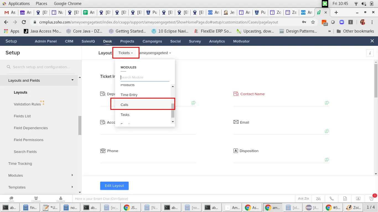Click the Edit Layout button
This screenshot has height=212, width=378.
pos(114,185)
